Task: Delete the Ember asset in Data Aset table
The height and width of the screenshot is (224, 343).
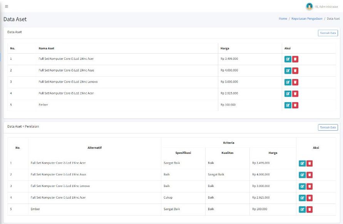Action: [295, 105]
